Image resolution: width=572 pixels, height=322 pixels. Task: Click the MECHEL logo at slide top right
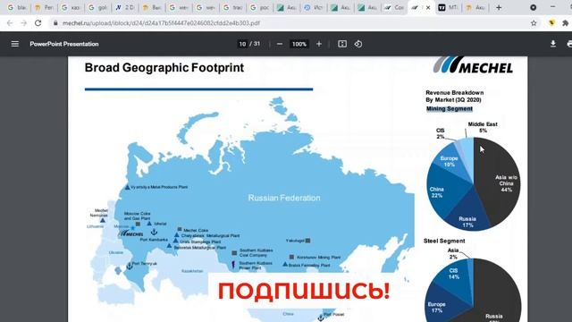473,65
